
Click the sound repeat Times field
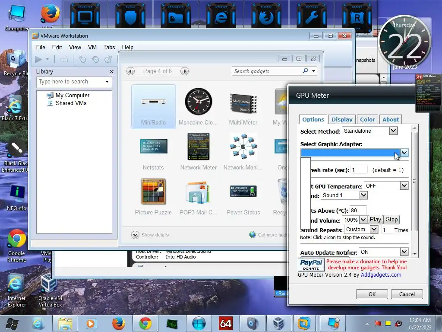tap(387, 230)
